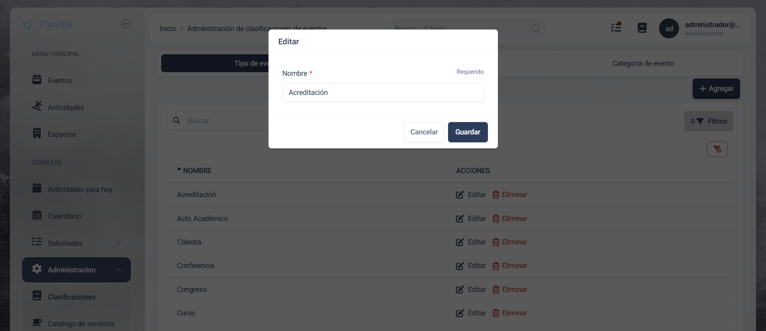This screenshot has height=331, width=766.
Task: Click the sidebar collapse arrow icon
Action: coord(126,24)
